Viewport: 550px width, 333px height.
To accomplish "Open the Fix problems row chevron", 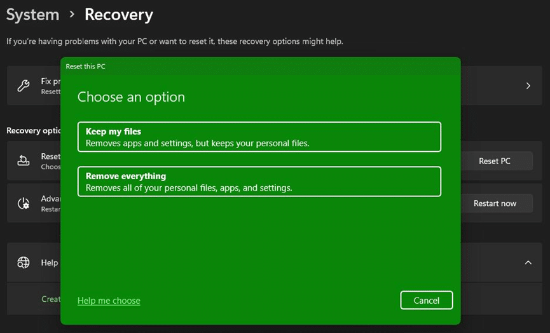I will point(528,86).
